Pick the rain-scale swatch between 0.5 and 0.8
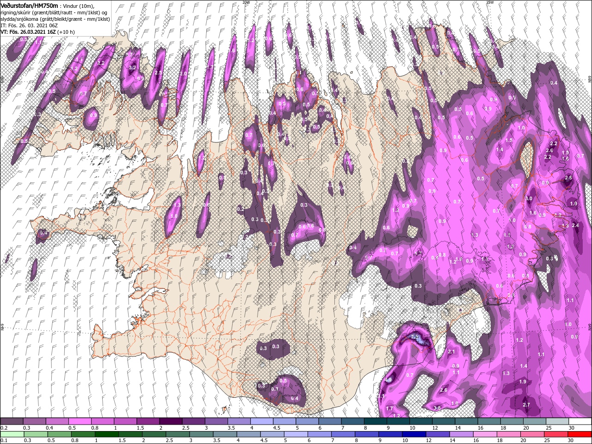This screenshot has width=592, height=444. coord(59,434)
